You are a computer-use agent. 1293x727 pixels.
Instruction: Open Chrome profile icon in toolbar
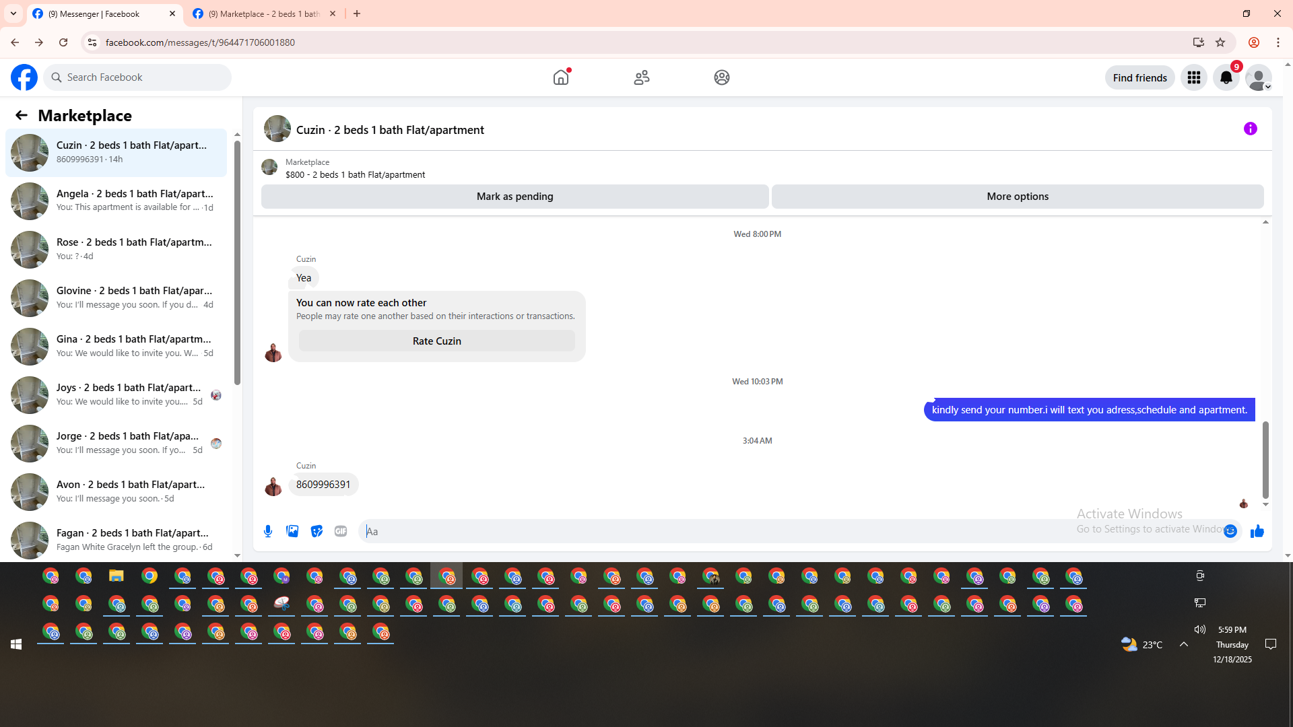click(x=1254, y=42)
